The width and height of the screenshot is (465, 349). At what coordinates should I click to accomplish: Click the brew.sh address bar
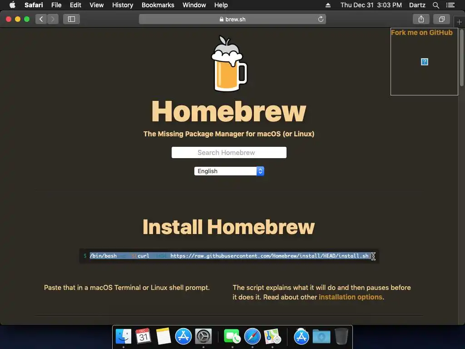[x=232, y=19]
